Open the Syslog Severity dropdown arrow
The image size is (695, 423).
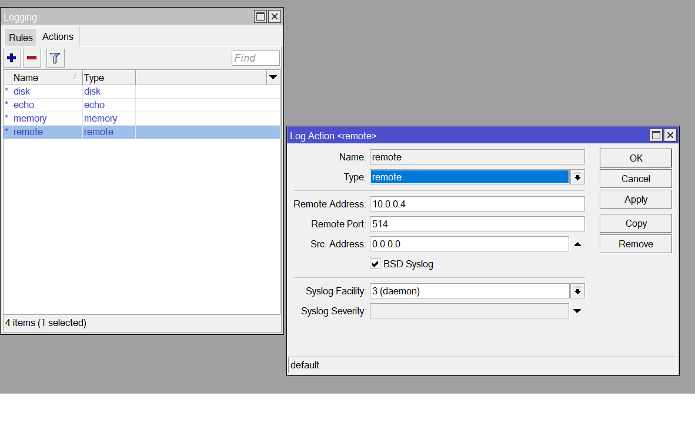pos(577,311)
